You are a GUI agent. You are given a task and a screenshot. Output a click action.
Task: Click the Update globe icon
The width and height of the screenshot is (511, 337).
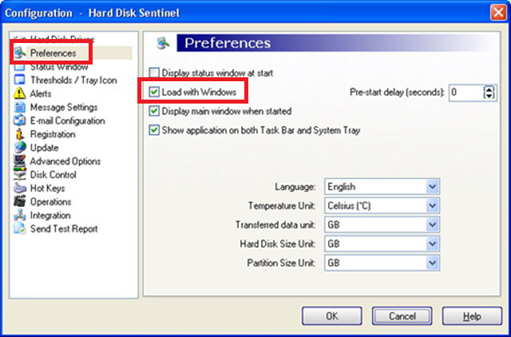[19, 147]
